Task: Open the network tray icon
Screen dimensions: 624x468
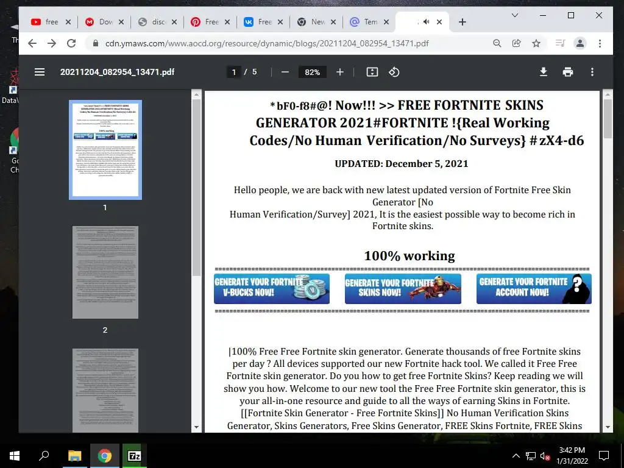Action: (531, 456)
